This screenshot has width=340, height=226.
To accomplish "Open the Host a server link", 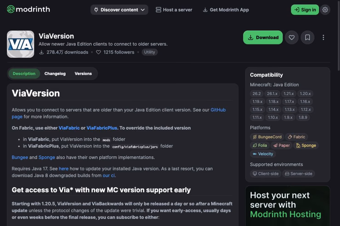I will point(174,10).
